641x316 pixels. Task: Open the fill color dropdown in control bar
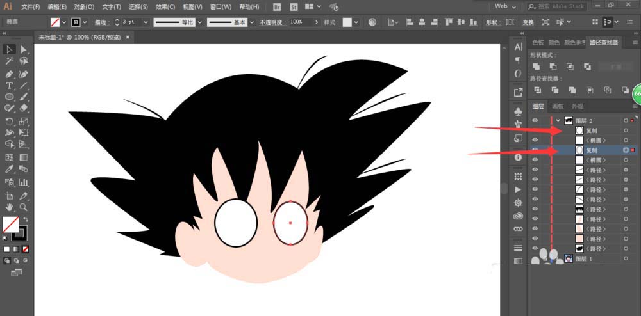click(64, 22)
